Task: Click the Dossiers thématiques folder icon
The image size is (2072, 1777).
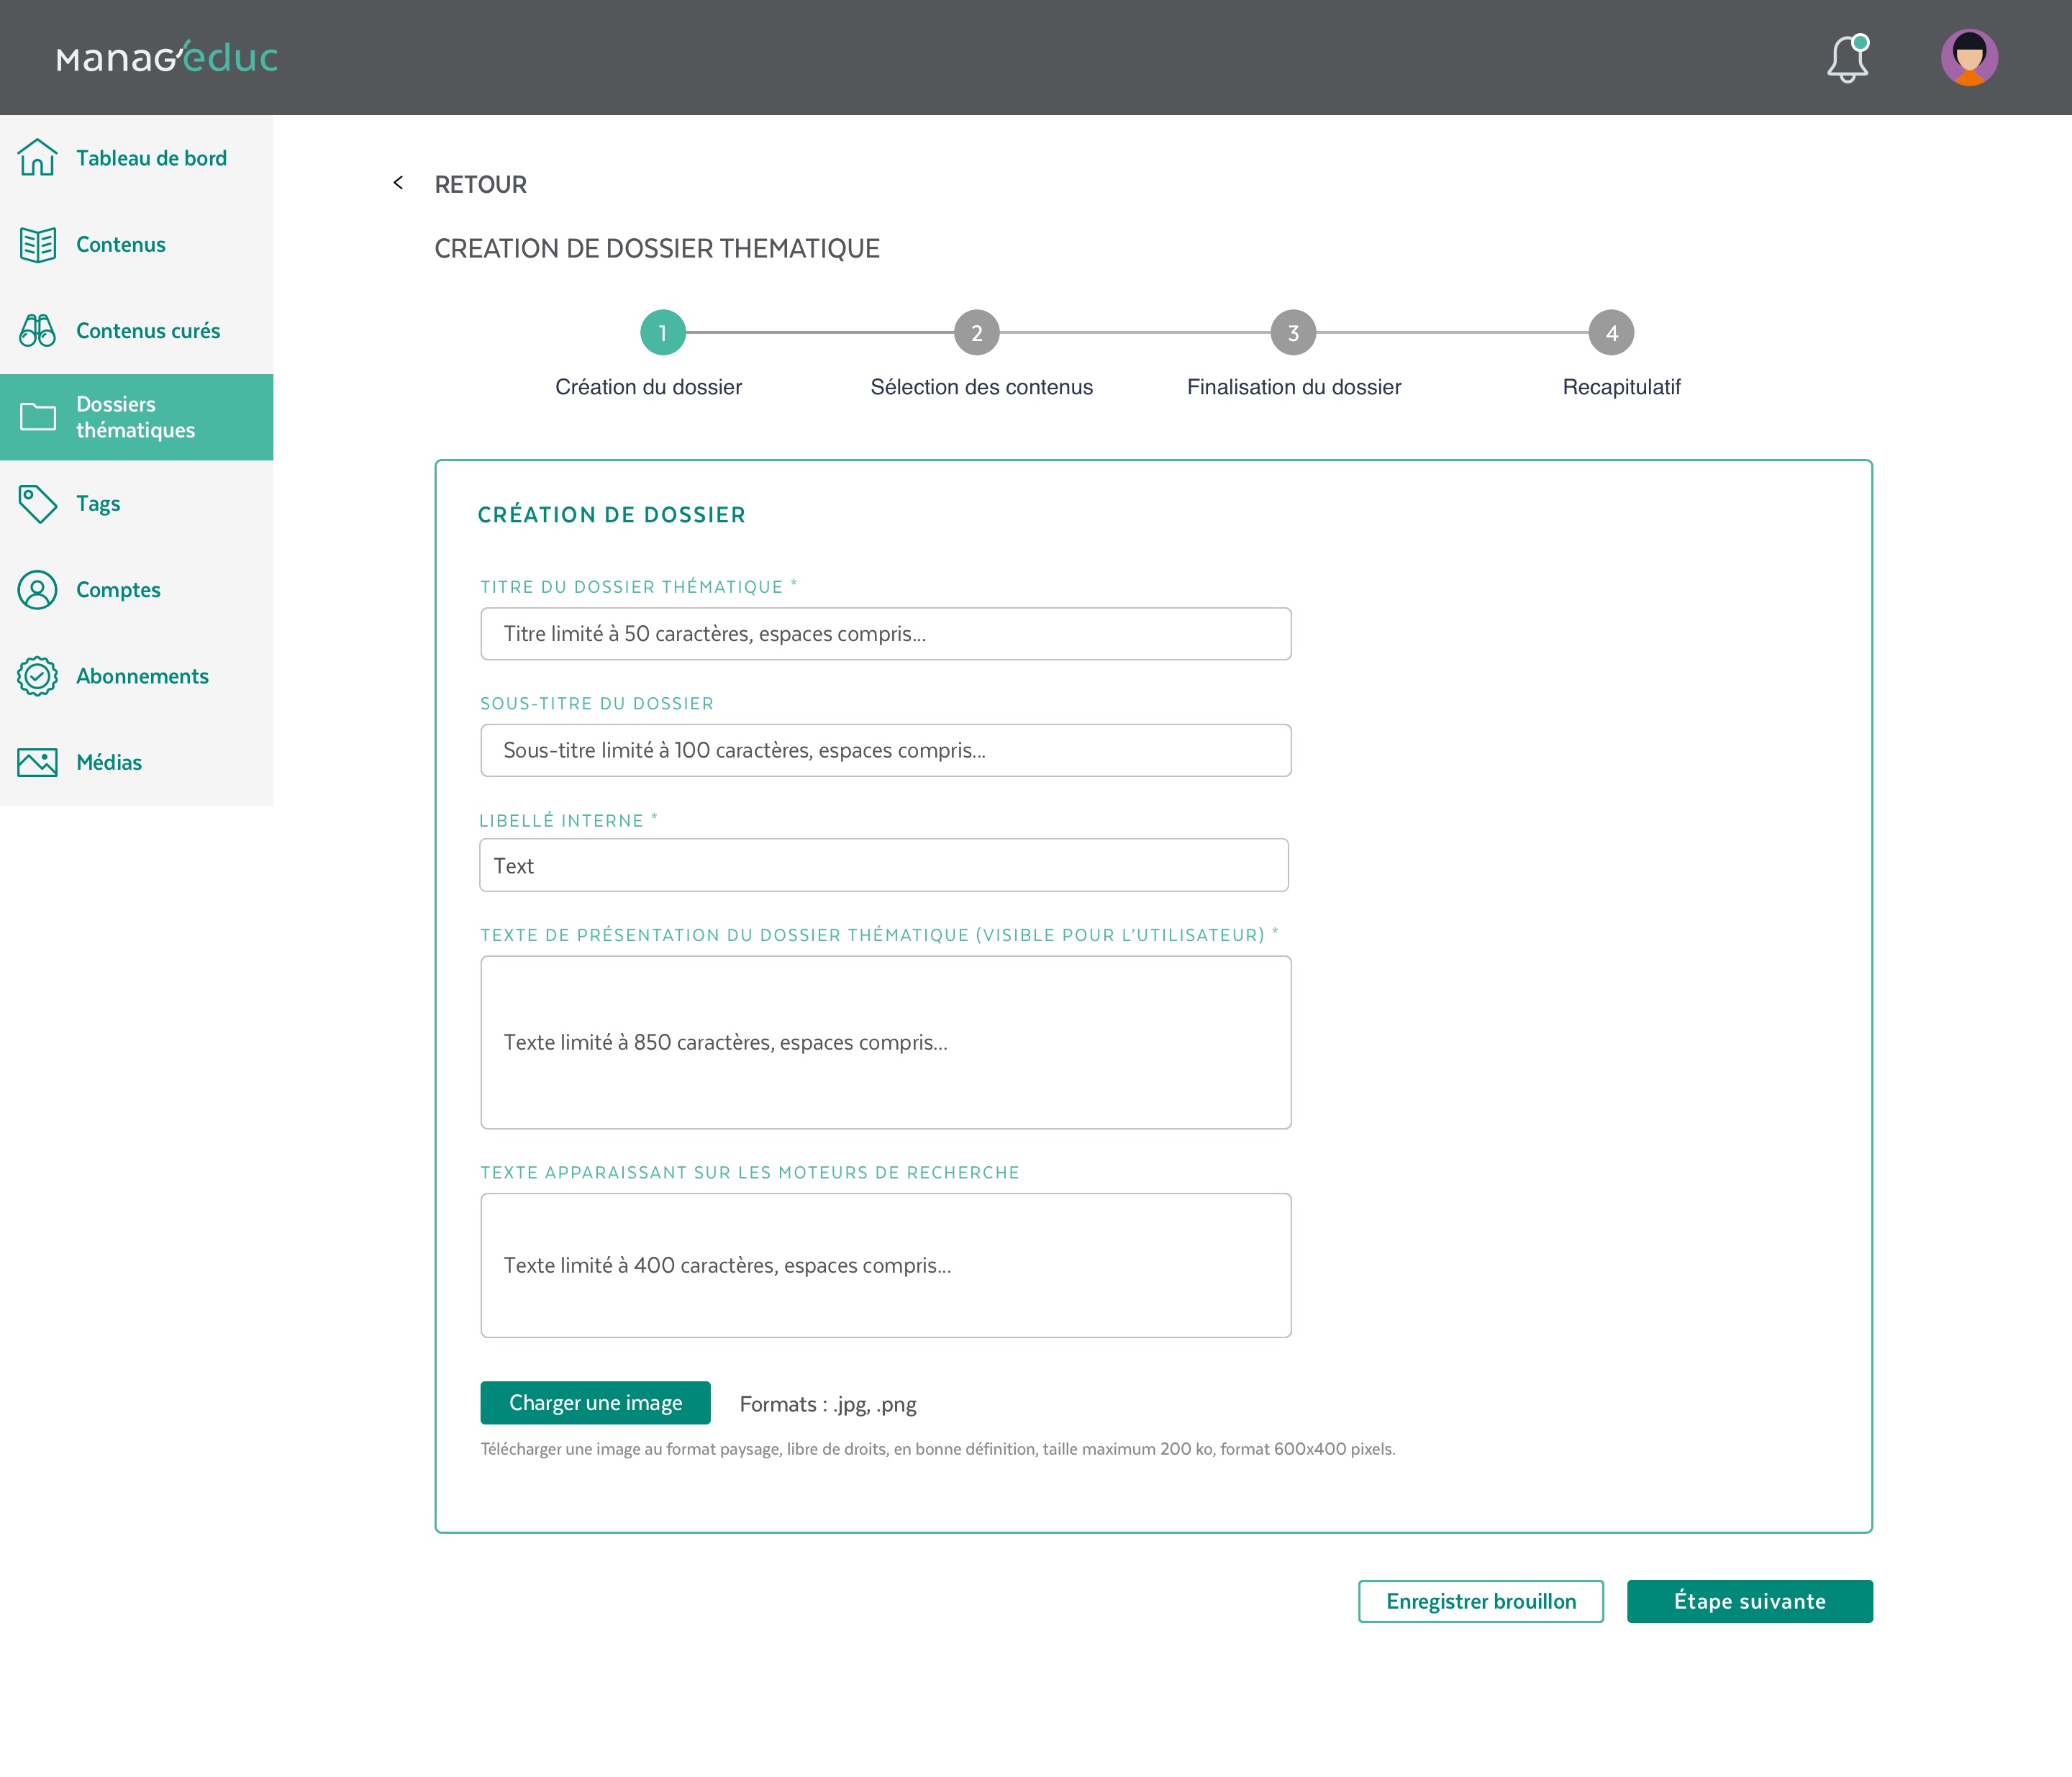Action: [38, 417]
